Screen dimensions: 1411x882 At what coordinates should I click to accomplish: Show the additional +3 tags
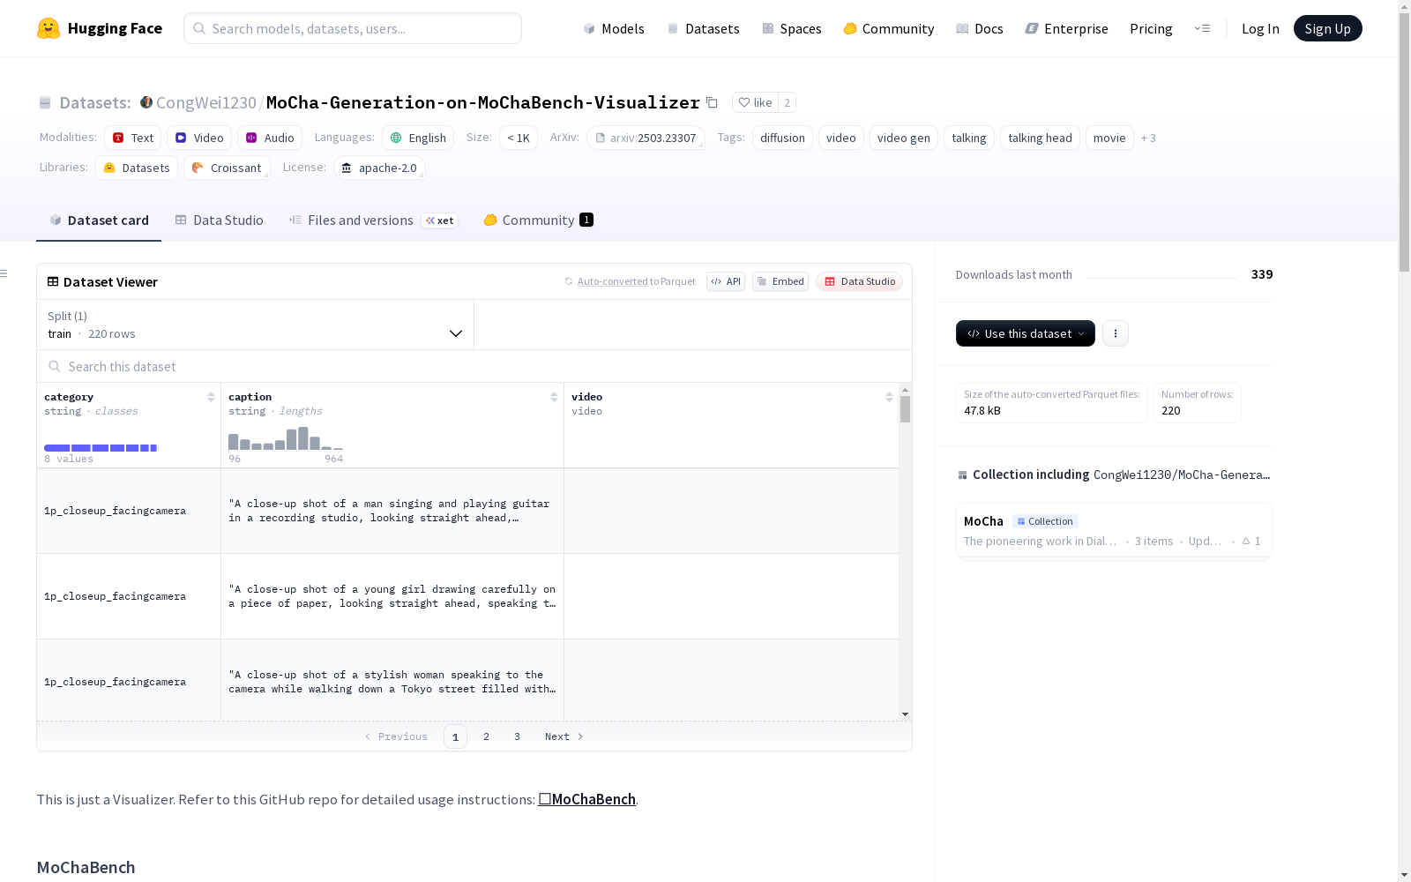[x=1148, y=138]
